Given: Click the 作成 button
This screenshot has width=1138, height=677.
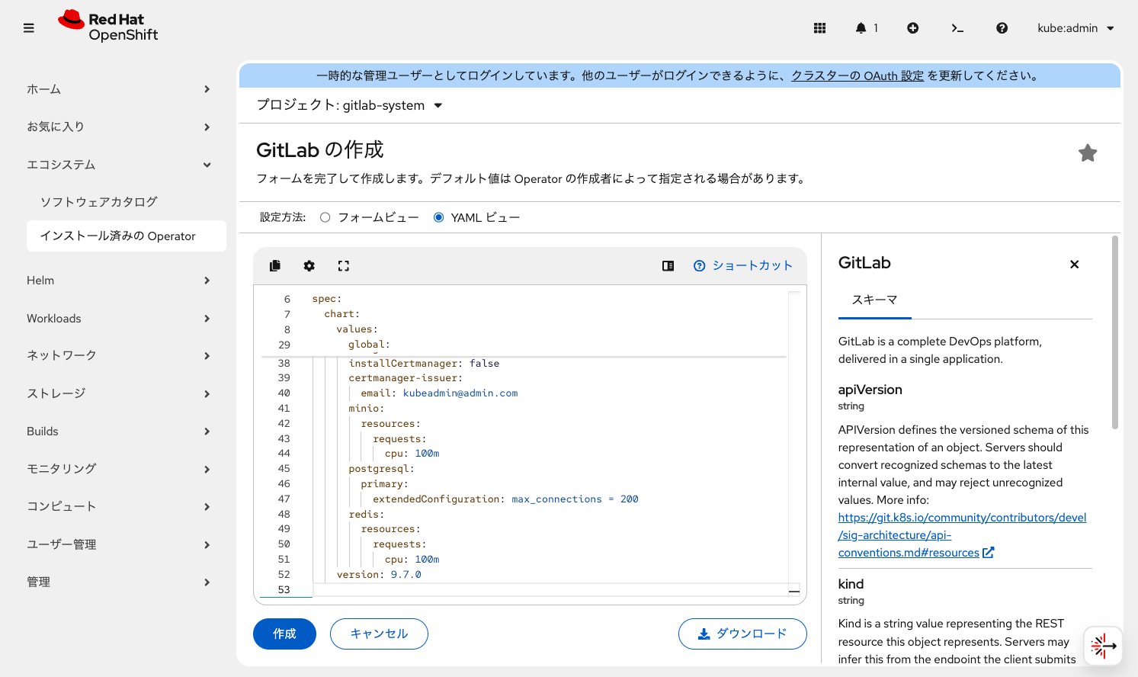Looking at the screenshot, I should [x=284, y=634].
